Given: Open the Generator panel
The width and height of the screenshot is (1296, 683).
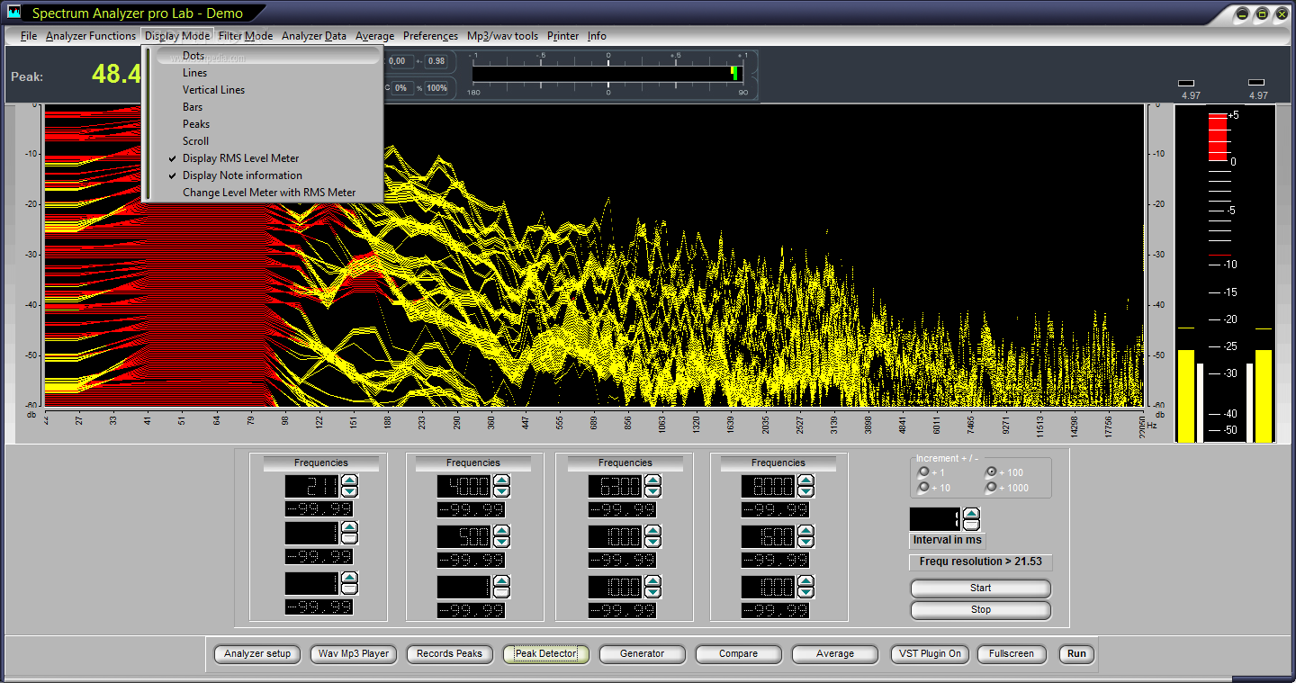Looking at the screenshot, I should [x=642, y=654].
